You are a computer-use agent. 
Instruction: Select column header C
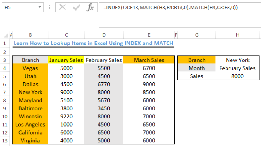(x=66, y=35)
